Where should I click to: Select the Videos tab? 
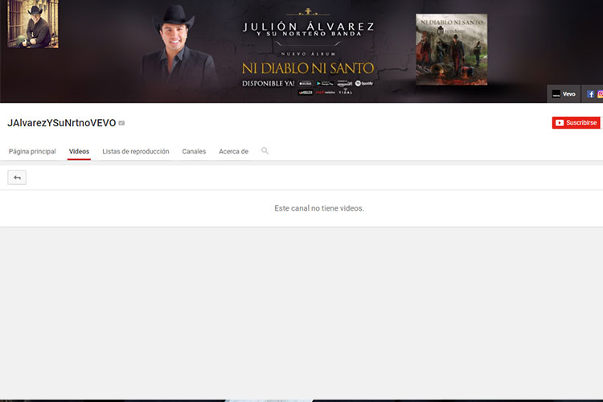click(x=79, y=151)
